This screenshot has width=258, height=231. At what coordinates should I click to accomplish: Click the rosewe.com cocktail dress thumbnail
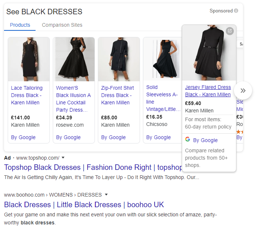click(x=74, y=59)
